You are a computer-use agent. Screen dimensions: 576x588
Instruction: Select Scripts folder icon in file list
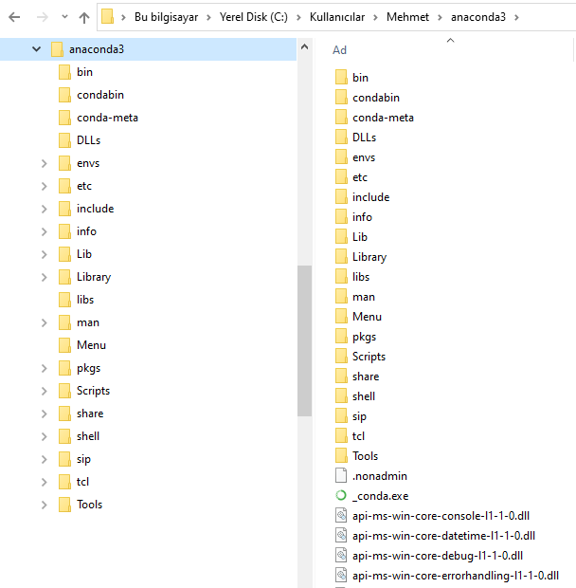[341, 356]
